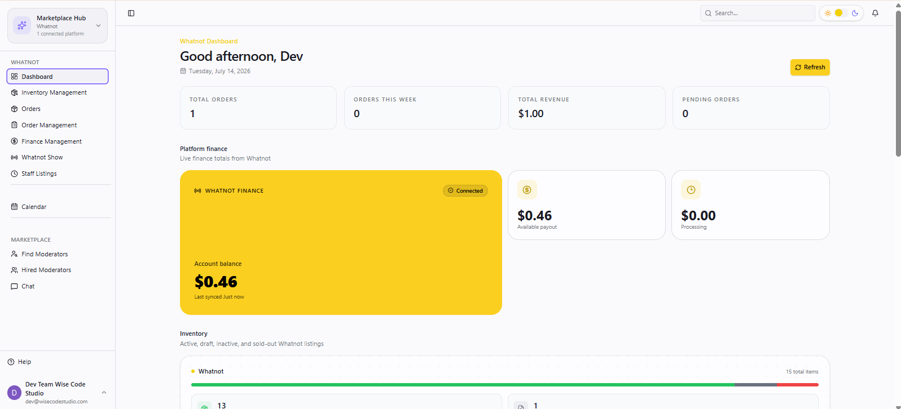This screenshot has width=901, height=409.
Task: Click the Connected status badge
Action: pyautogui.click(x=465, y=191)
